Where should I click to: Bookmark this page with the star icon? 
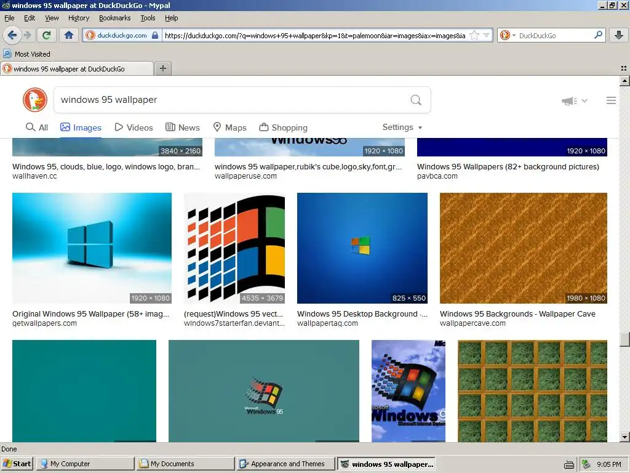474,35
